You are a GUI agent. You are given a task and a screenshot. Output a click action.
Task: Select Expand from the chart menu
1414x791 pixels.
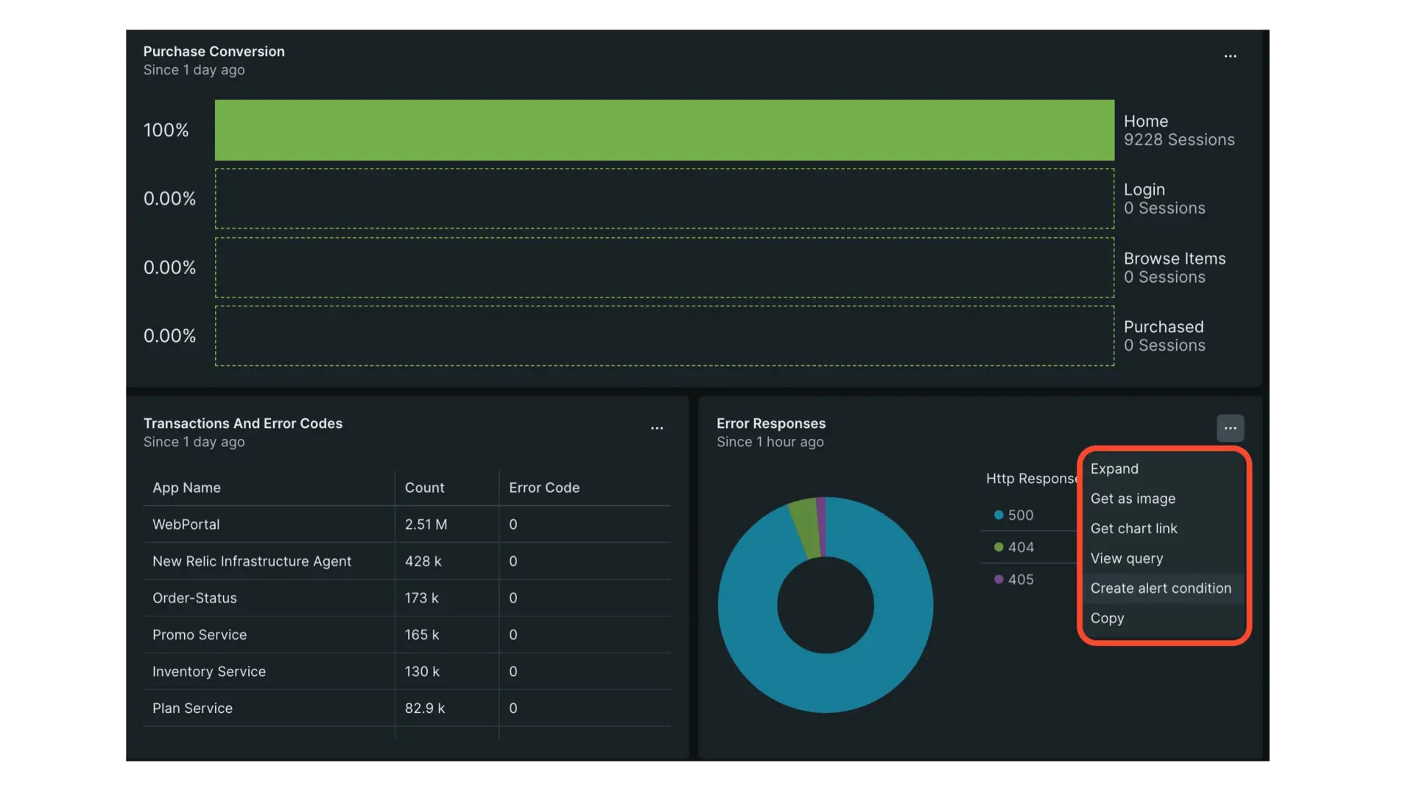1114,468
